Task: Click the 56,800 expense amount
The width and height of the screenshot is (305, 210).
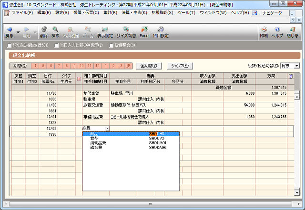Action: click(249, 105)
